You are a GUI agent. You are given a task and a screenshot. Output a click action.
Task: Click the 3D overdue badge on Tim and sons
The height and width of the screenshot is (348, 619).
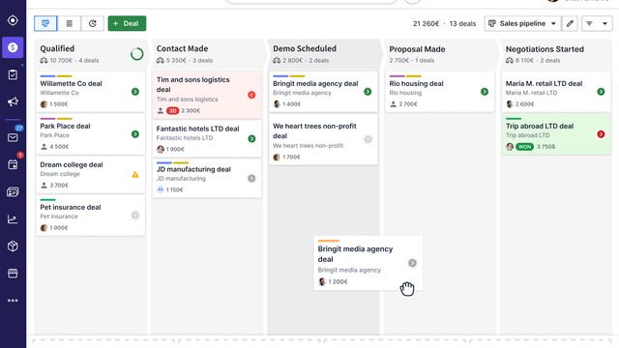(x=172, y=111)
